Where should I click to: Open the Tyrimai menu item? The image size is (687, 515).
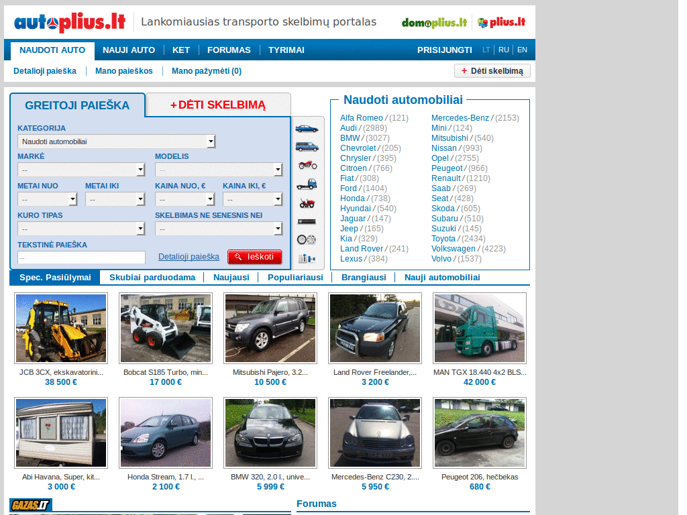click(x=286, y=50)
